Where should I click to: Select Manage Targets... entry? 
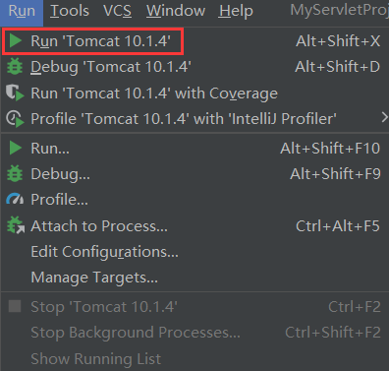pyautogui.click(x=194, y=278)
